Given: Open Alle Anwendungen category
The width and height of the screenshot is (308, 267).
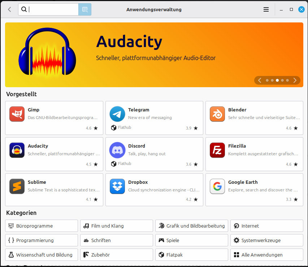Looking at the screenshot, I should tap(267, 255).
